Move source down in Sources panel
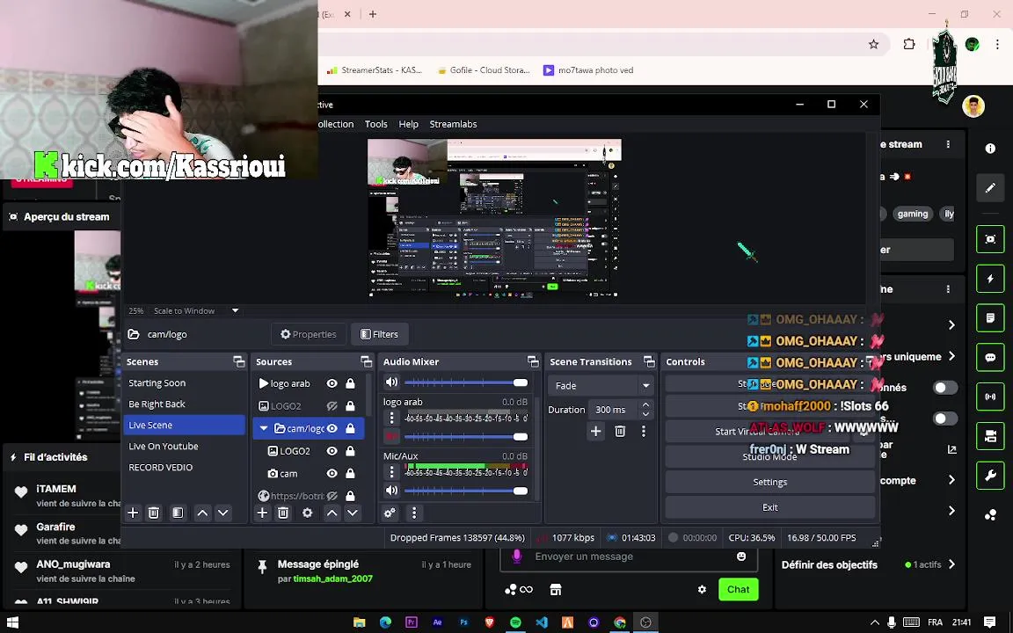1013x633 pixels. pos(352,513)
